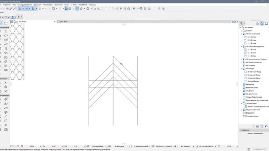Open tab overview grid icon beside floor plan tab
This screenshot has width=269, height=151.
tap(11, 21)
